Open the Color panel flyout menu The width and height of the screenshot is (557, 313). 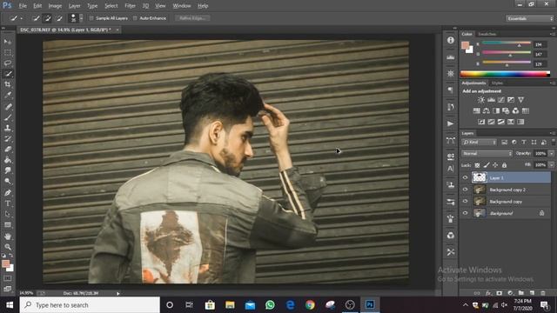(553, 34)
